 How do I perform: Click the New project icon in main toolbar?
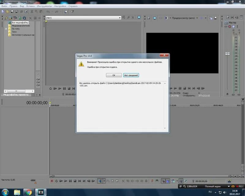[3, 12]
